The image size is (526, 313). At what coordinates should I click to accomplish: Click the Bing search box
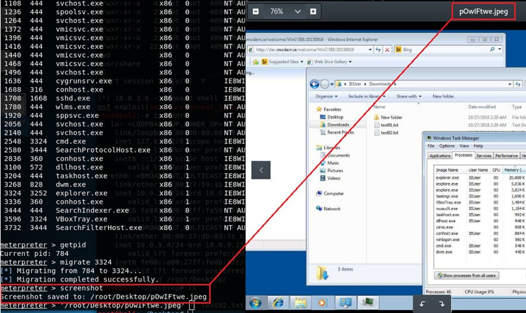(443, 50)
